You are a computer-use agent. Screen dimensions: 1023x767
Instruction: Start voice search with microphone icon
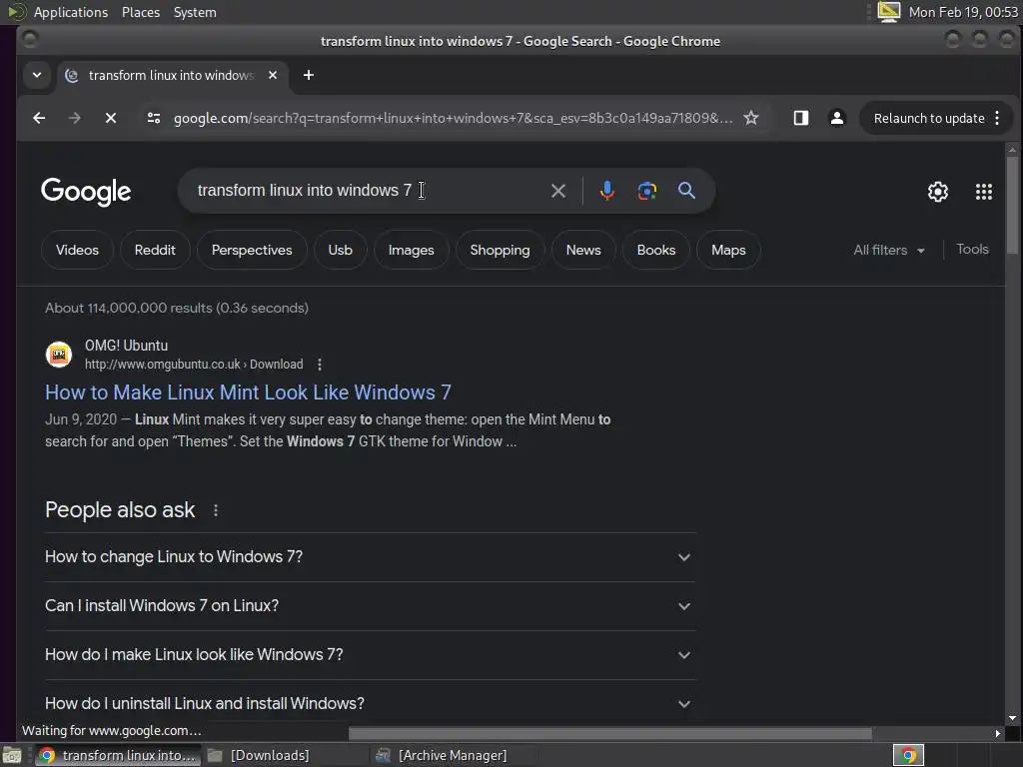click(x=607, y=191)
